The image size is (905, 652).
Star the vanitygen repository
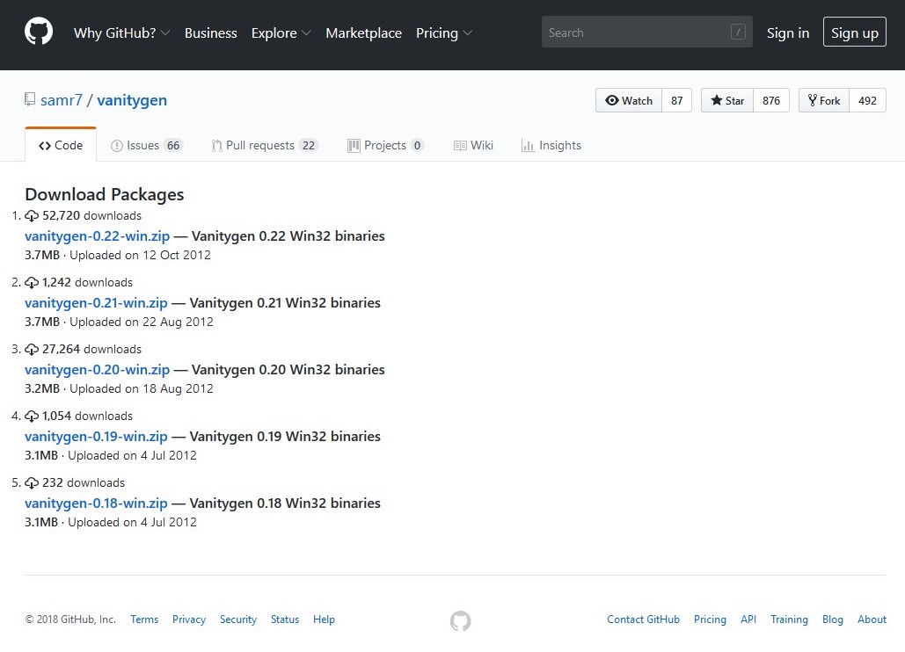point(727,100)
